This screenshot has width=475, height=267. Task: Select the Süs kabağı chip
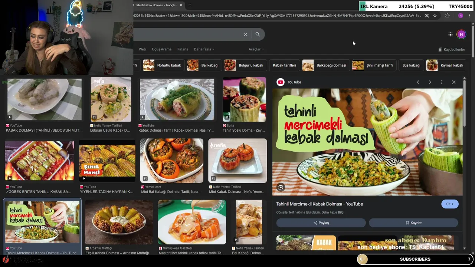(411, 65)
